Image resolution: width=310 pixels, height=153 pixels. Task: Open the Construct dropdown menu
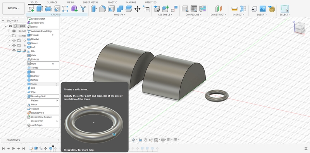tap(218, 15)
